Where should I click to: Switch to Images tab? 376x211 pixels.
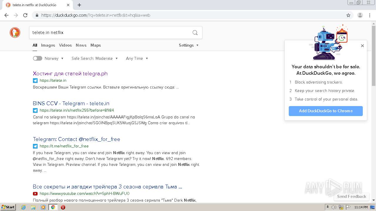[x=48, y=45]
